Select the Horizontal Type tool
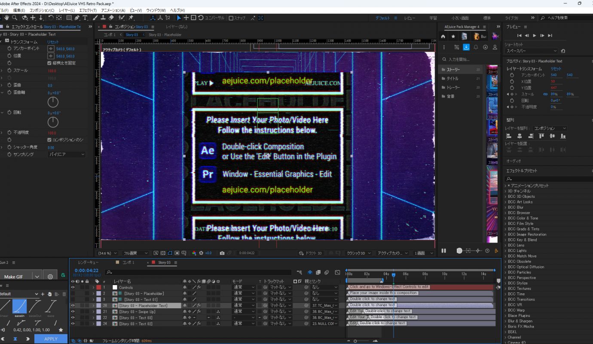This screenshot has height=344, width=593. [85, 18]
